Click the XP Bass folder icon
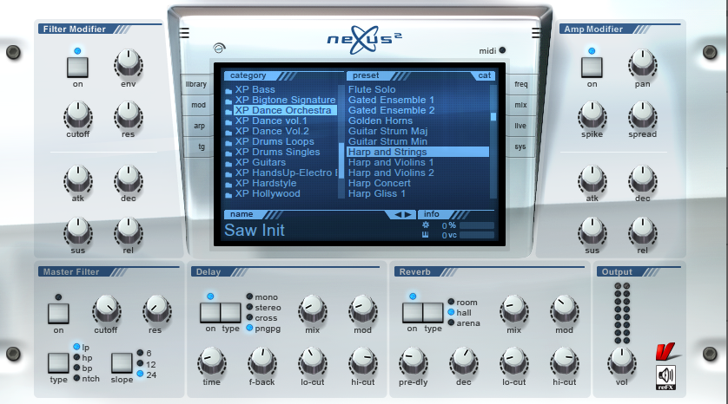 pos(228,90)
